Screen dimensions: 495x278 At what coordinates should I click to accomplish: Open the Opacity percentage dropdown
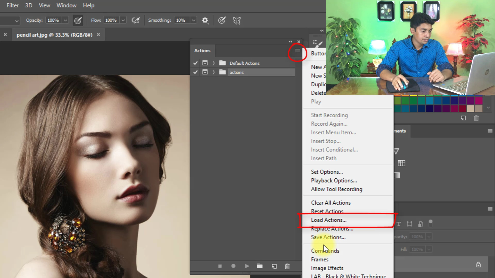[x=65, y=20]
